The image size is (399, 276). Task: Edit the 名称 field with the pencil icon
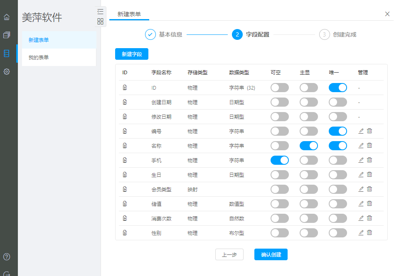[x=361, y=146]
